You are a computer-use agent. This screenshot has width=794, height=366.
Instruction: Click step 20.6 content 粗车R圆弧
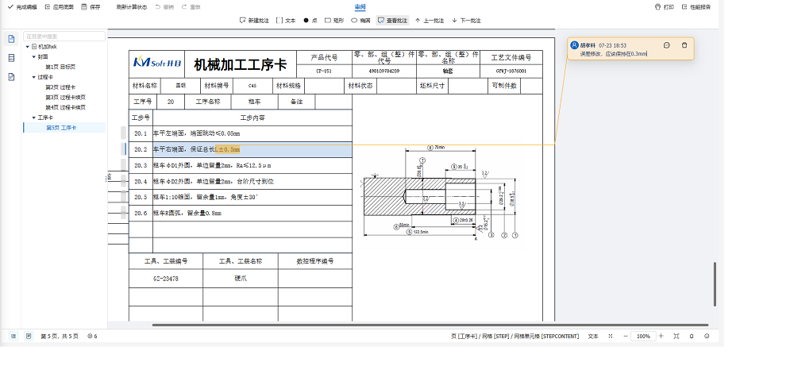point(252,213)
